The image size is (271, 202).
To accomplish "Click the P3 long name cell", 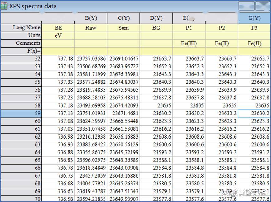I will pyautogui.click(x=254, y=28).
